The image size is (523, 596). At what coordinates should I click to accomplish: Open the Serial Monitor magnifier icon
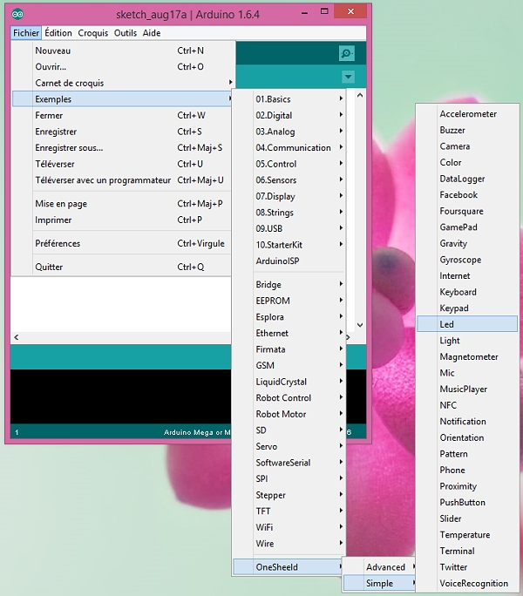347,53
